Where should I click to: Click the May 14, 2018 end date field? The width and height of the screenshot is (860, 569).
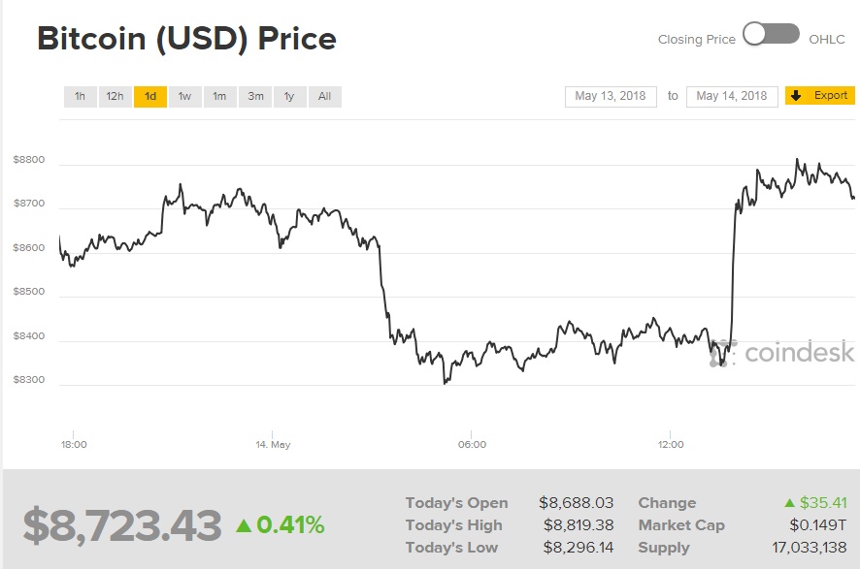coord(732,96)
